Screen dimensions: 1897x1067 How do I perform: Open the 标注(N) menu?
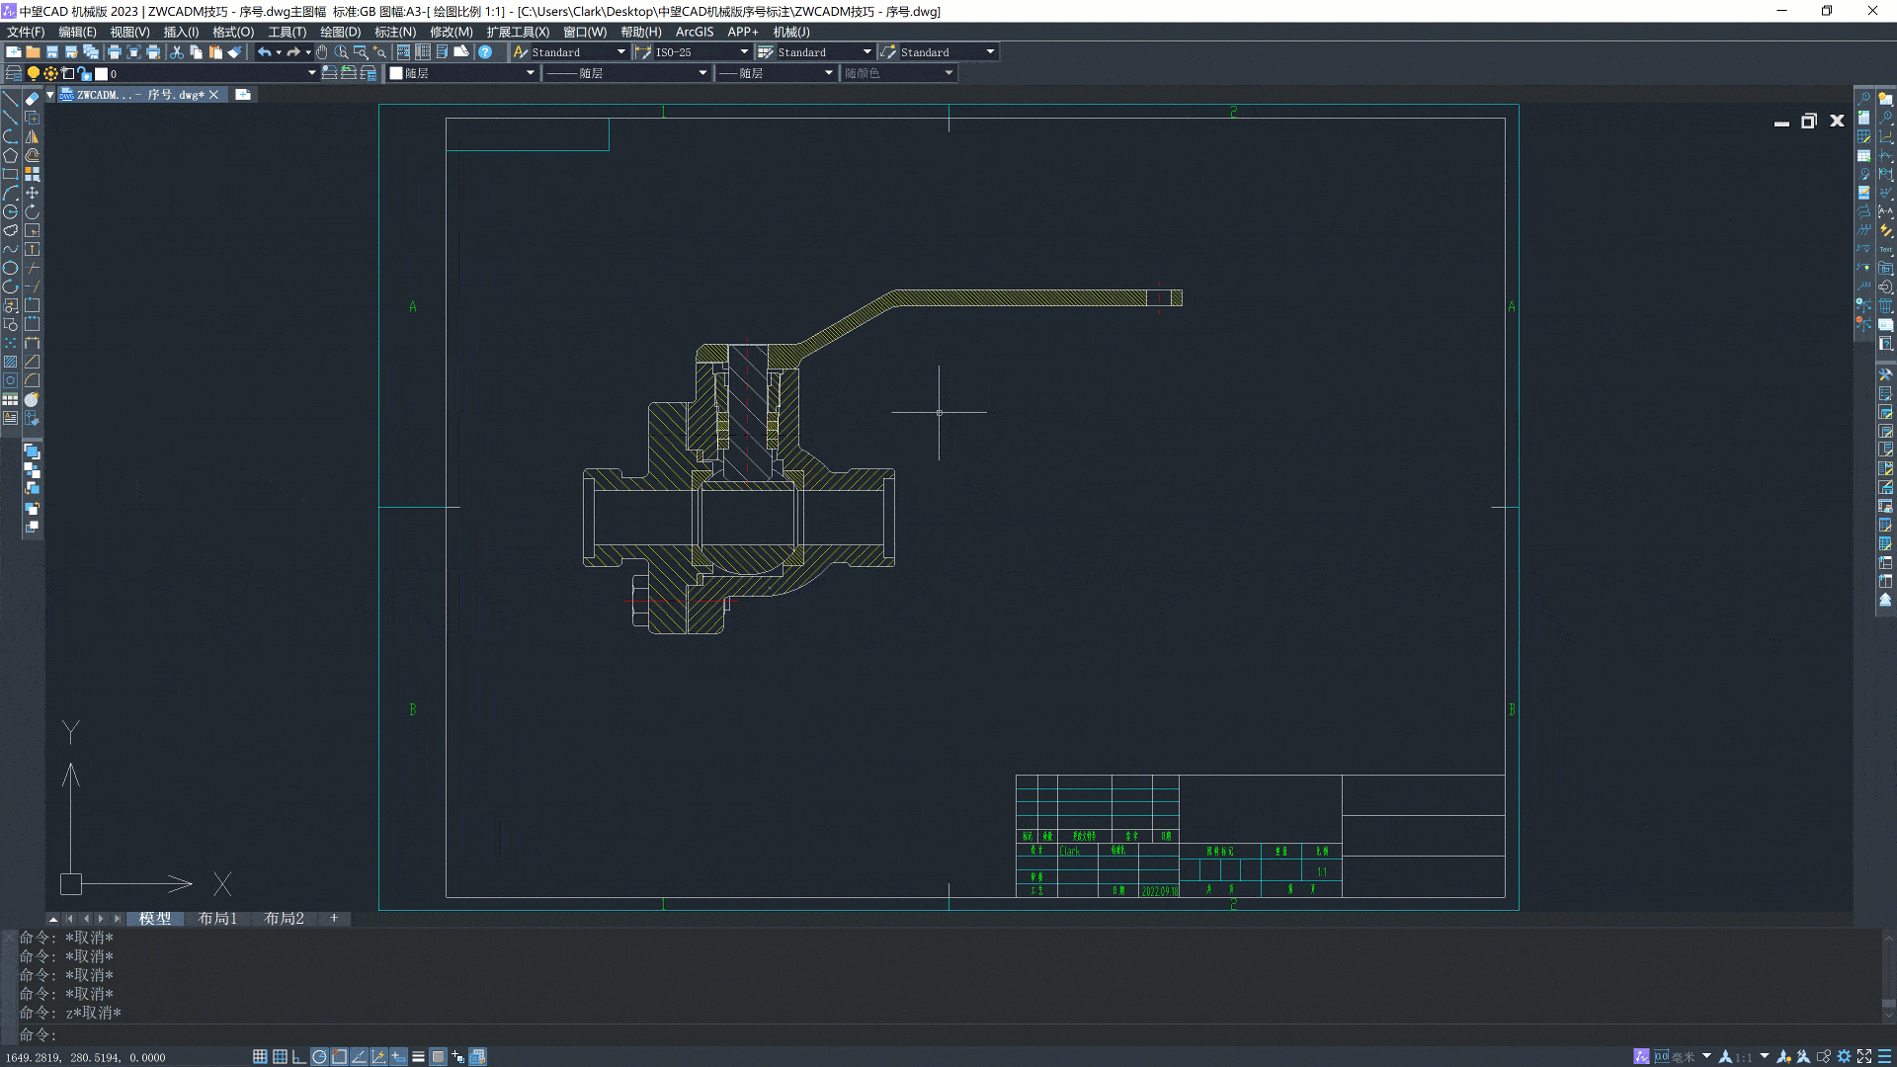[x=395, y=32]
